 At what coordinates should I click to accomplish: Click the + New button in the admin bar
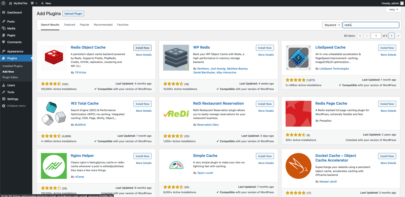(46, 3)
